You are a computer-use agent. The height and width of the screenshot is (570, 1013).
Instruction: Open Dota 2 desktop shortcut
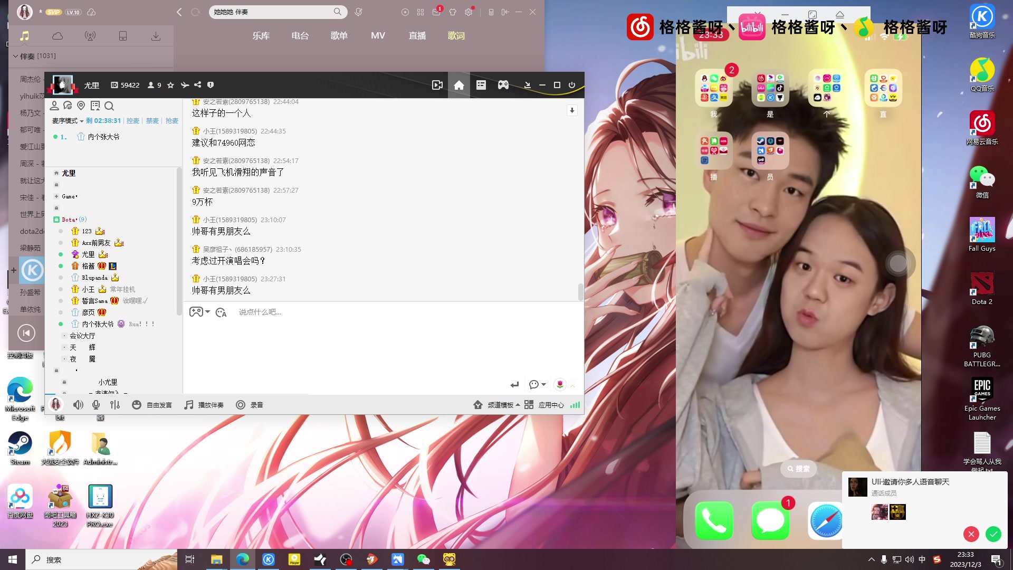982,288
